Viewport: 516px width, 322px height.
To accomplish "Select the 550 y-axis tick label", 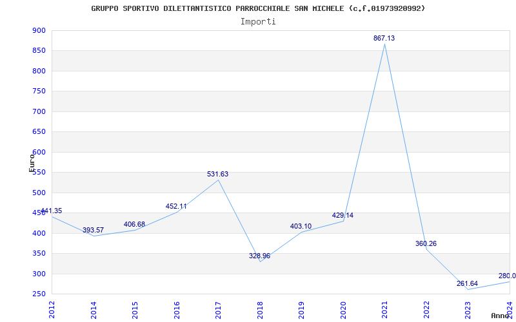I will (39, 173).
